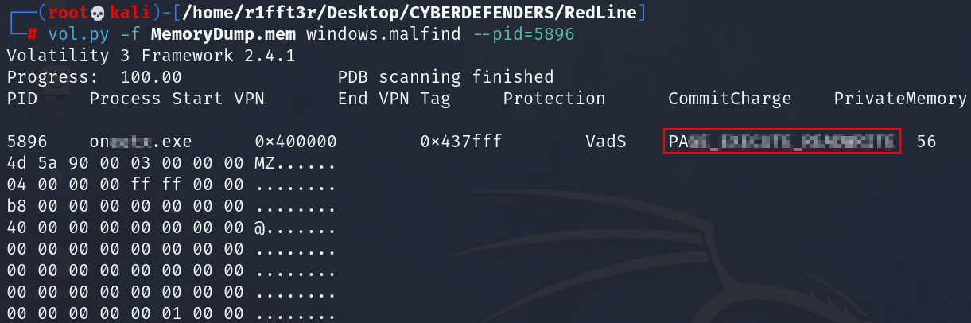The width and height of the screenshot is (971, 323).
Task: Click the red-boxed protection value
Action: point(783,142)
